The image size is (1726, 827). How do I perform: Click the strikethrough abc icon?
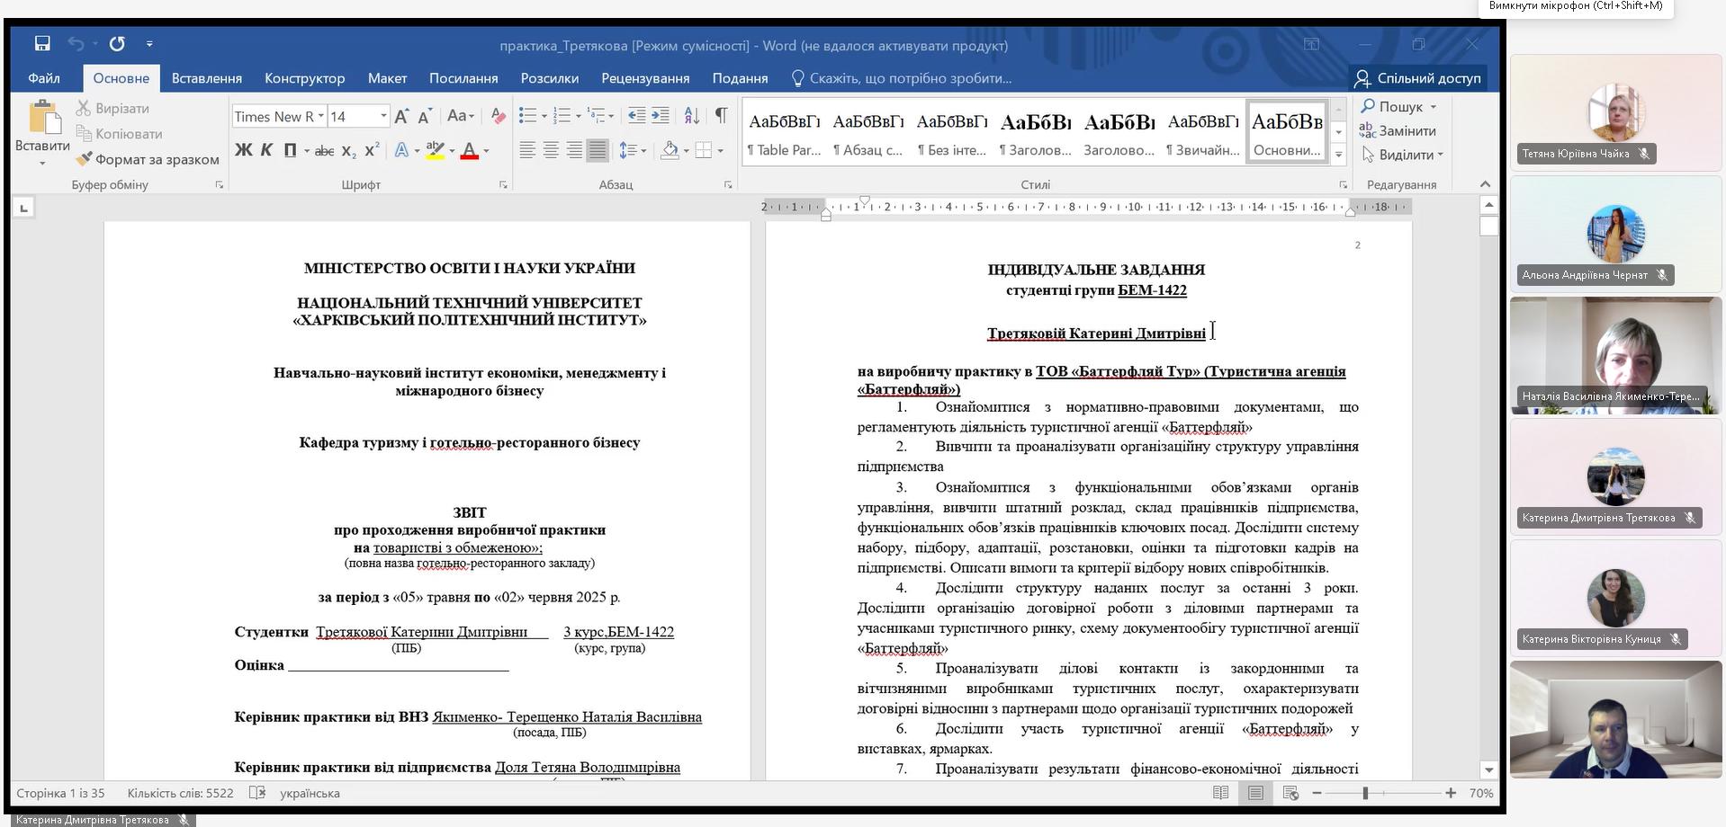click(x=325, y=151)
